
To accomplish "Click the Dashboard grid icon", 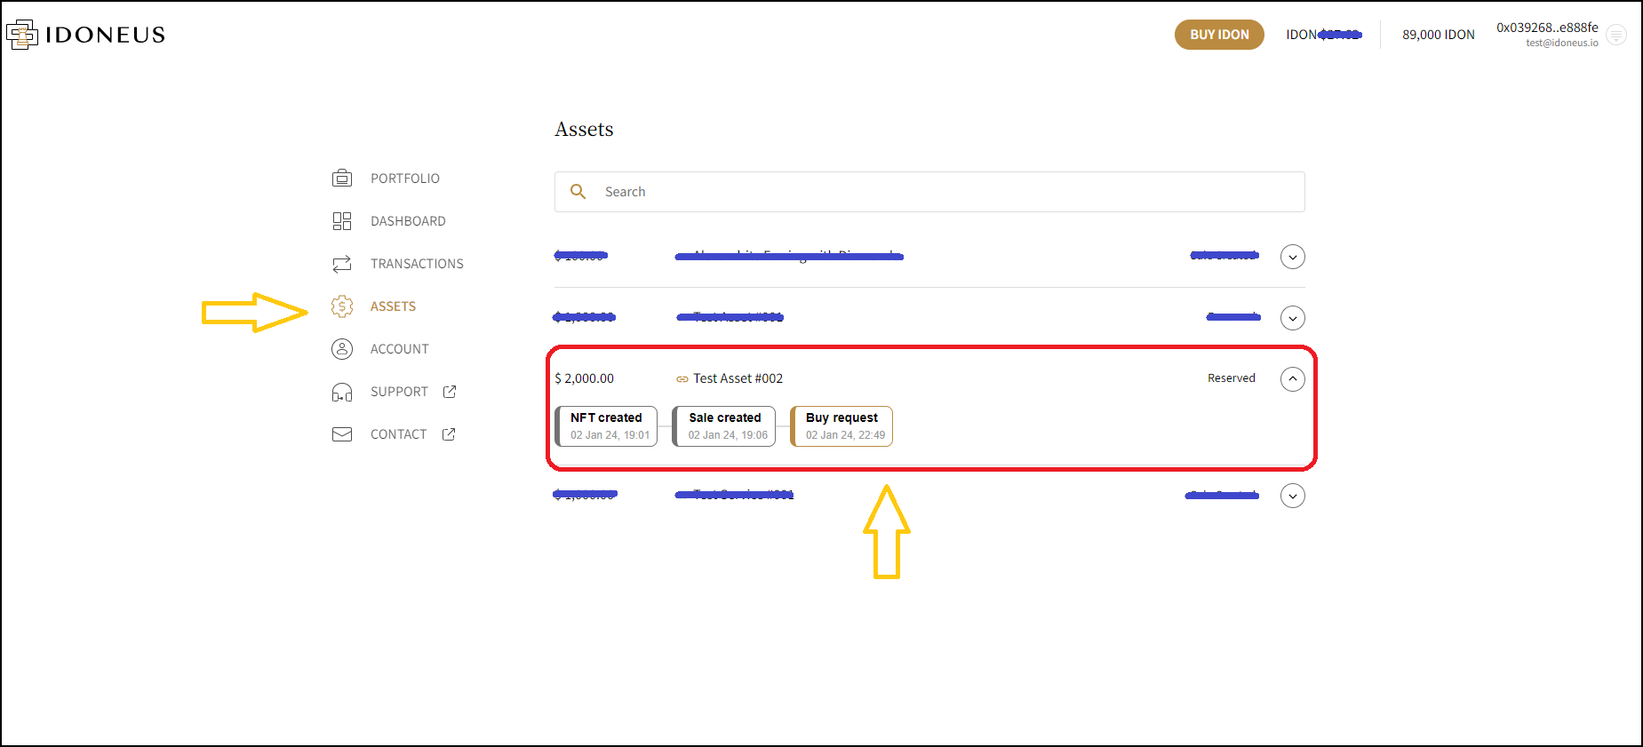I will point(342,221).
